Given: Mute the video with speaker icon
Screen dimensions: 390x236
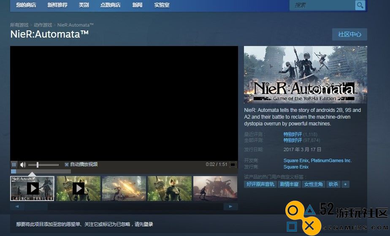Looking at the screenshot, I should 23,165.
